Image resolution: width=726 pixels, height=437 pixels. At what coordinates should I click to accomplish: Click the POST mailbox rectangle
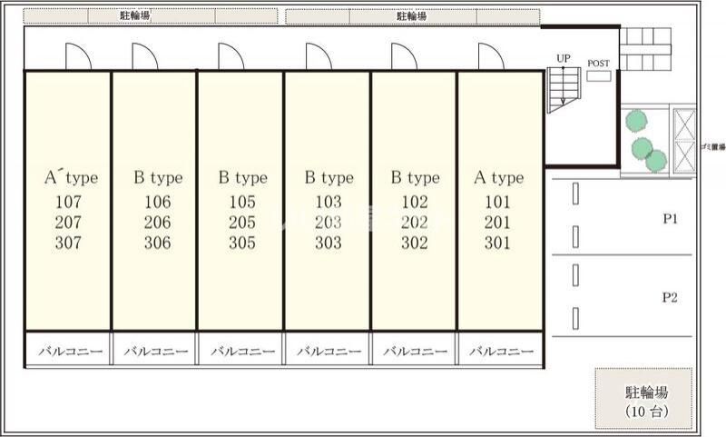click(x=599, y=76)
